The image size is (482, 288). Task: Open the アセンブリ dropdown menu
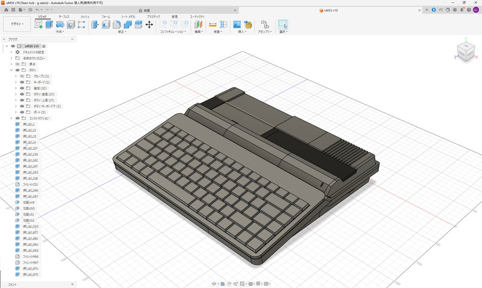click(265, 31)
